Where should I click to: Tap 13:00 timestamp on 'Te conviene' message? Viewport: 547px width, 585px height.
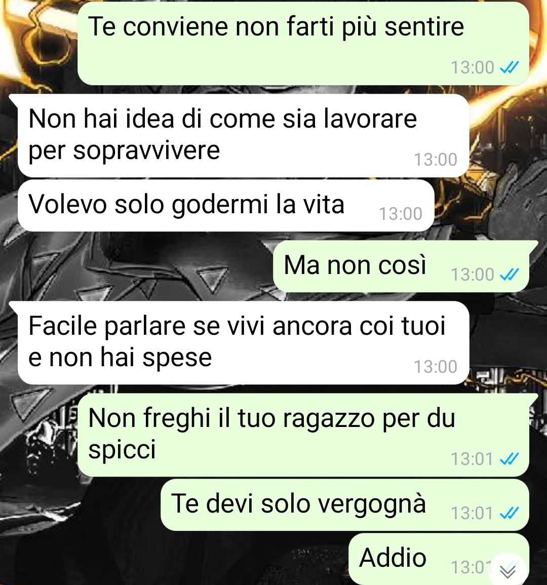[472, 67]
